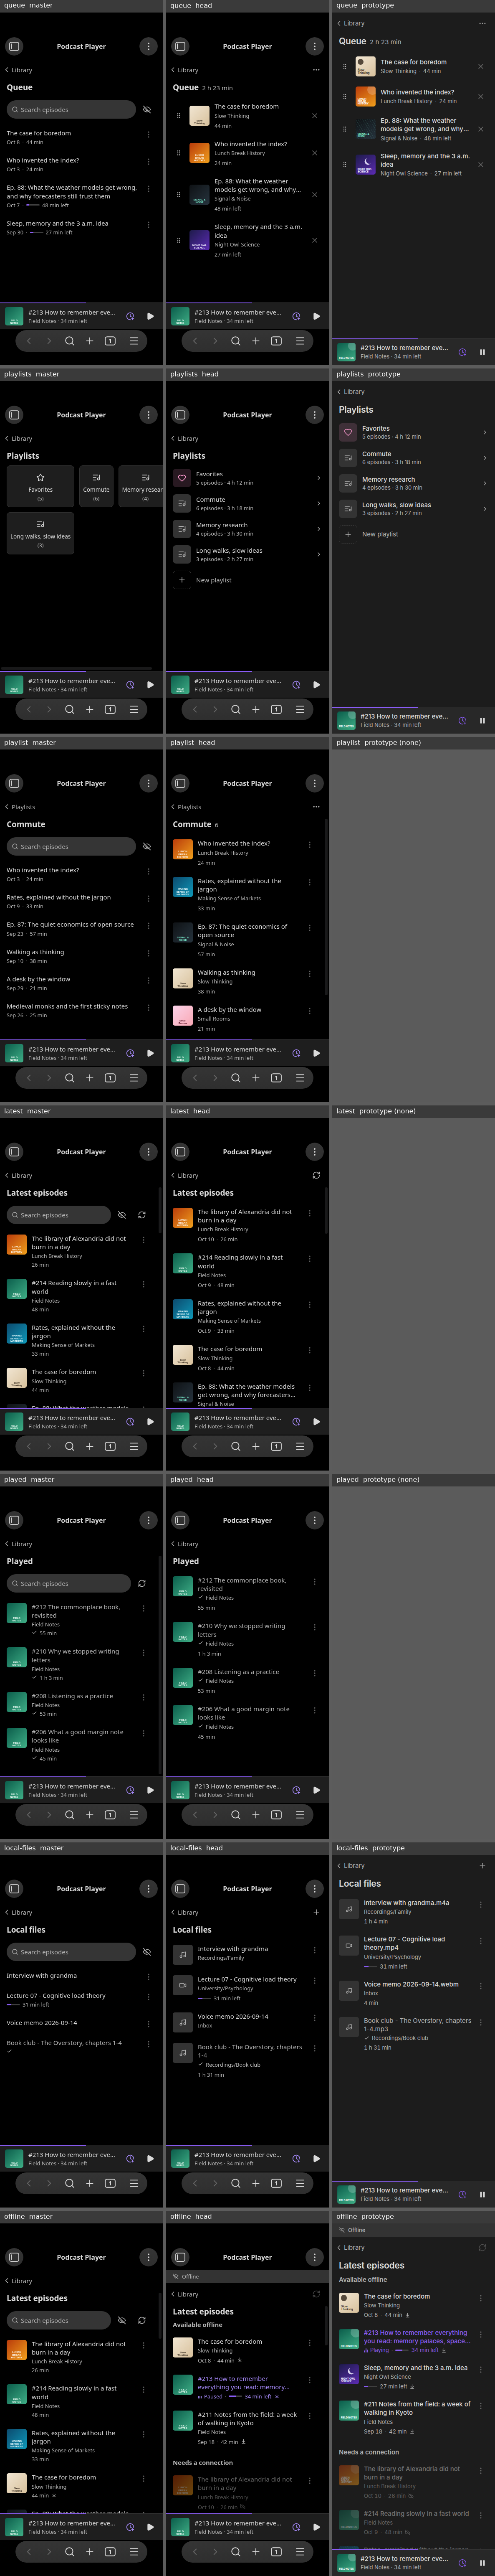This screenshot has width=495, height=2576.
Task: Open hamburger menu in playlists head browser toolbar
Action: (300, 709)
